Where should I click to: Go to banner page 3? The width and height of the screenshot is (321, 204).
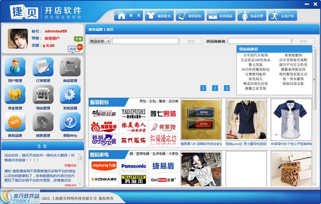[226, 88]
